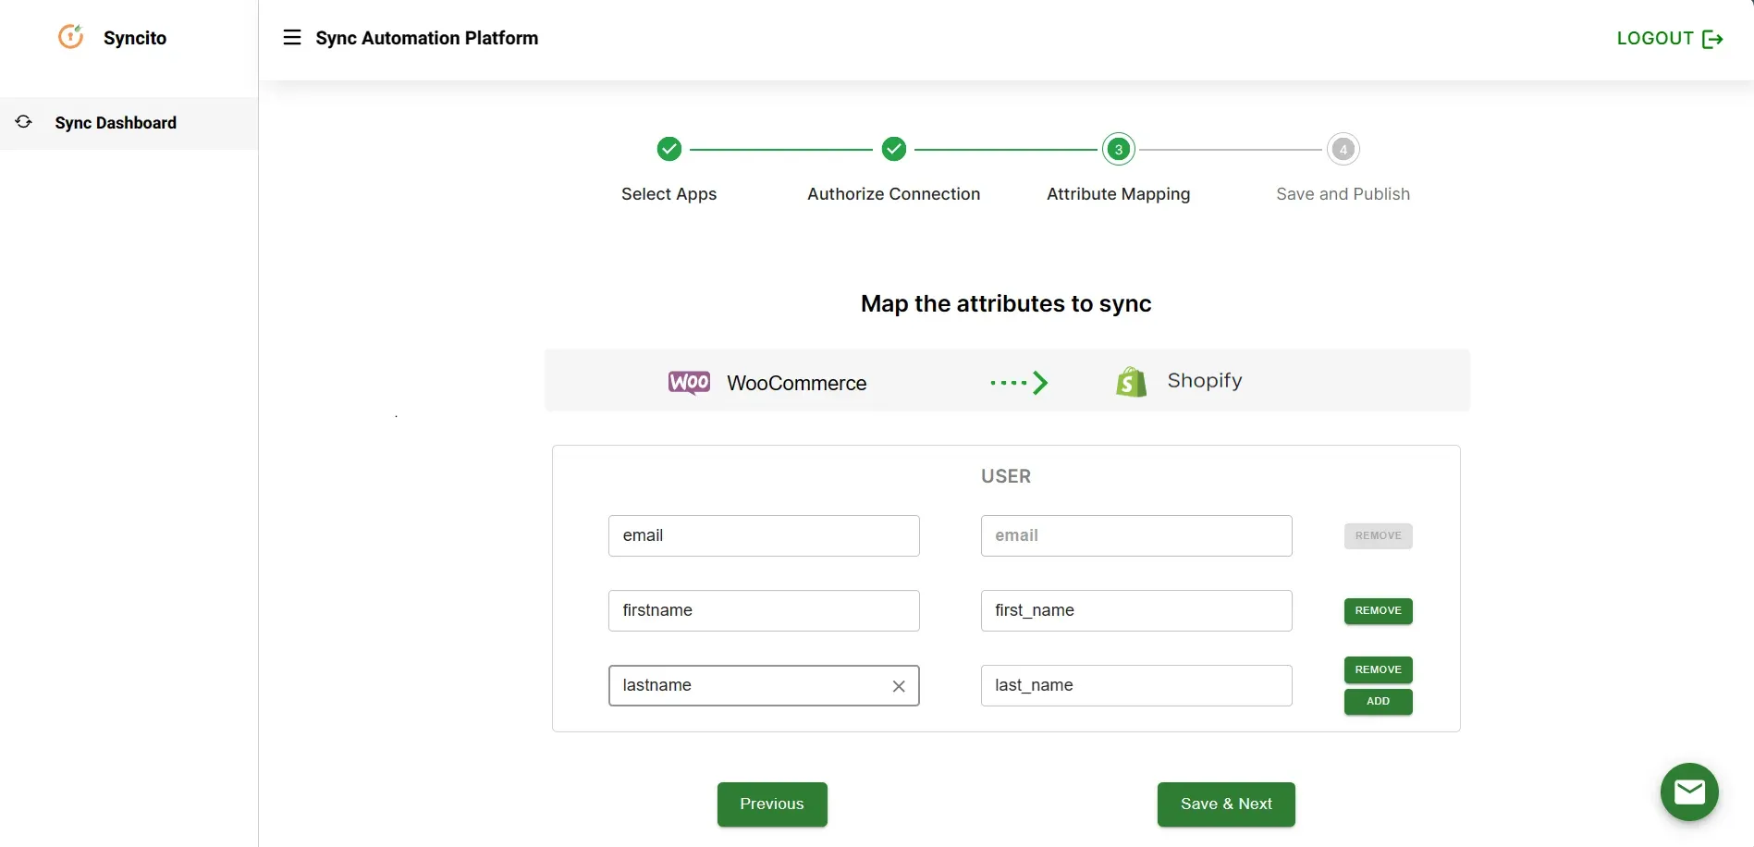Select the Sync Dashboard sidebar icon
This screenshot has width=1754, height=847.
tap(23, 122)
